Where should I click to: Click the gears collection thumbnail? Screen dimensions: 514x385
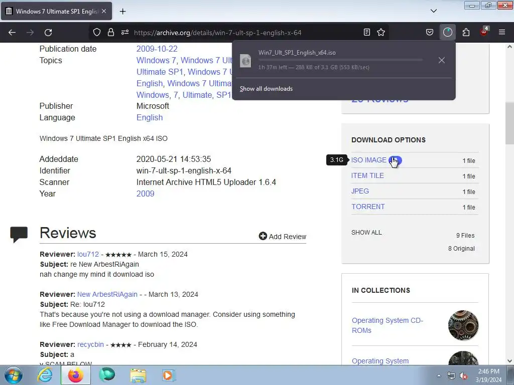pyautogui.click(x=463, y=325)
